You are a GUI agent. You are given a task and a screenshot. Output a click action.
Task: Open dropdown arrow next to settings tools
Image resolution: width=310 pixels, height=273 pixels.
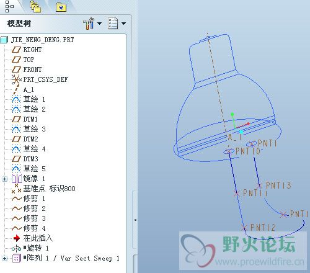pyautogui.click(x=99, y=24)
